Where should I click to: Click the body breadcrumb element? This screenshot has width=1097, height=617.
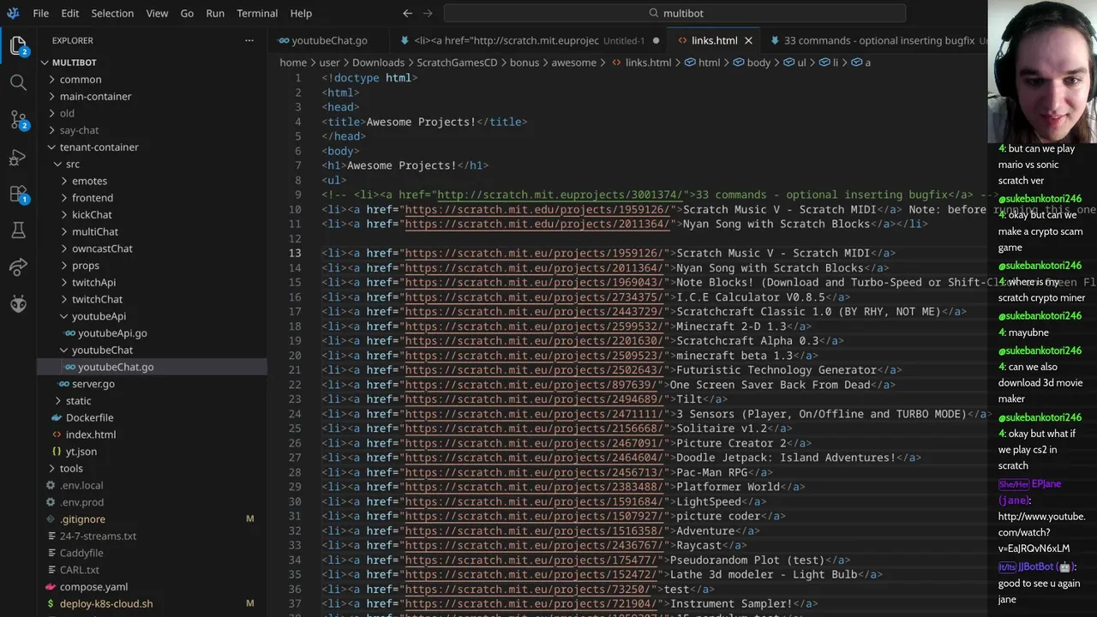coord(758,63)
